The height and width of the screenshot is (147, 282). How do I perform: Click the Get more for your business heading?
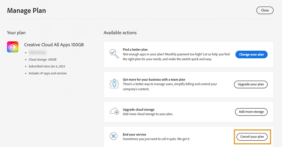(x=154, y=79)
